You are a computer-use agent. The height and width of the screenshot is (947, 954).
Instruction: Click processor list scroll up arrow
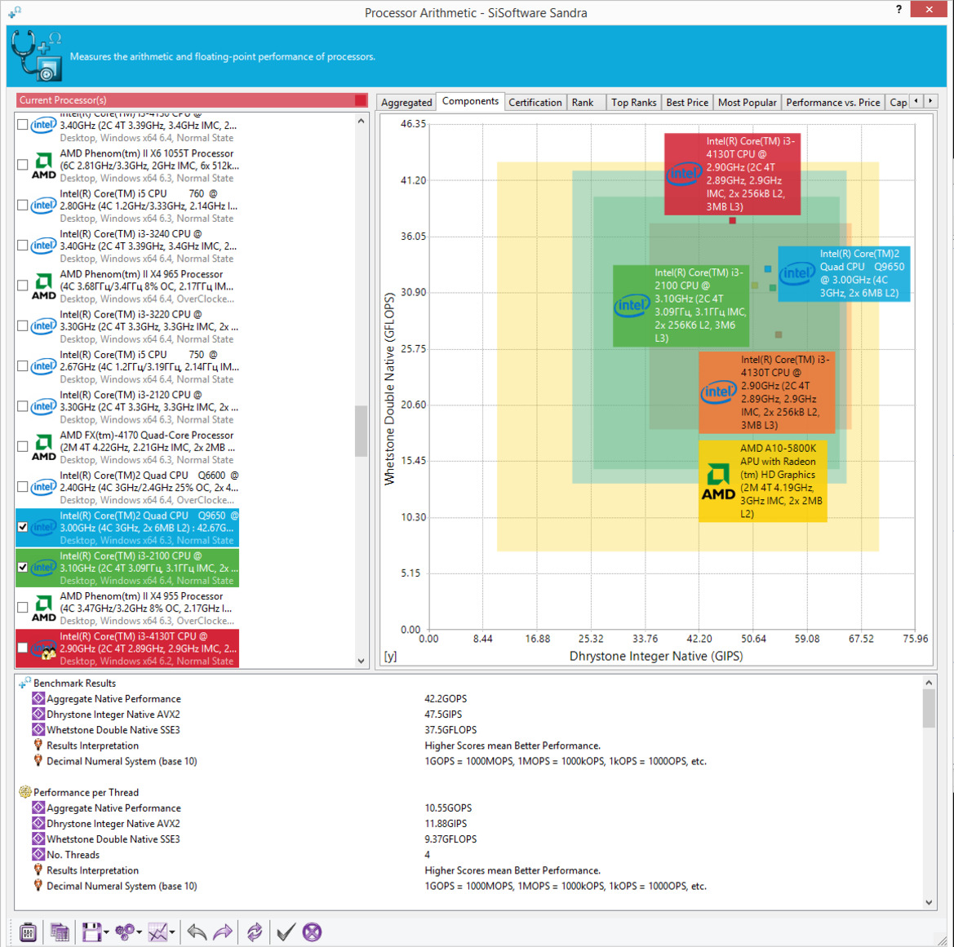pos(361,121)
